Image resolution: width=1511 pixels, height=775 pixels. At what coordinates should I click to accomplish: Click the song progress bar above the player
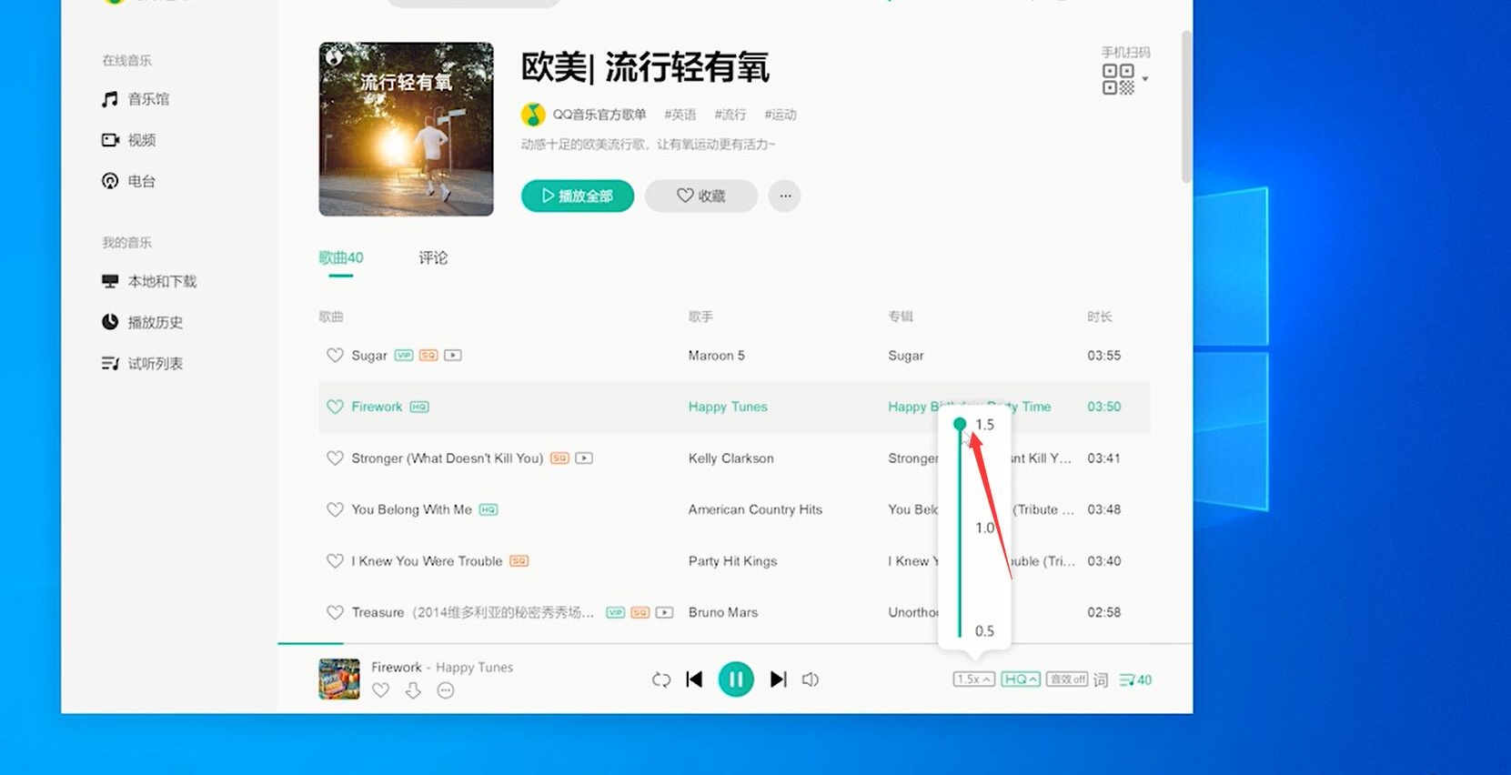click(x=735, y=643)
